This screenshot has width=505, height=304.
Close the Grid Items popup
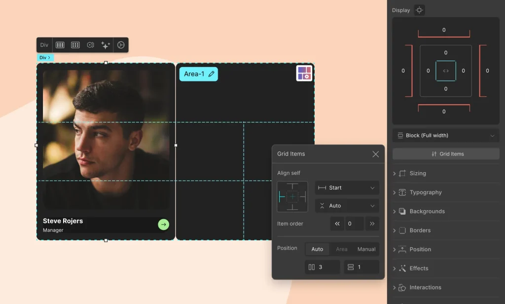[375, 154]
